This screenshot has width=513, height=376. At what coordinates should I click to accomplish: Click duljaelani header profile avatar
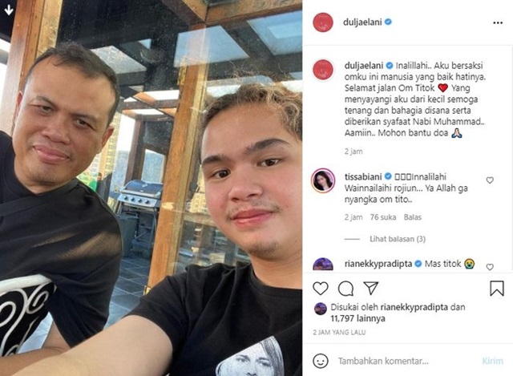point(323,22)
